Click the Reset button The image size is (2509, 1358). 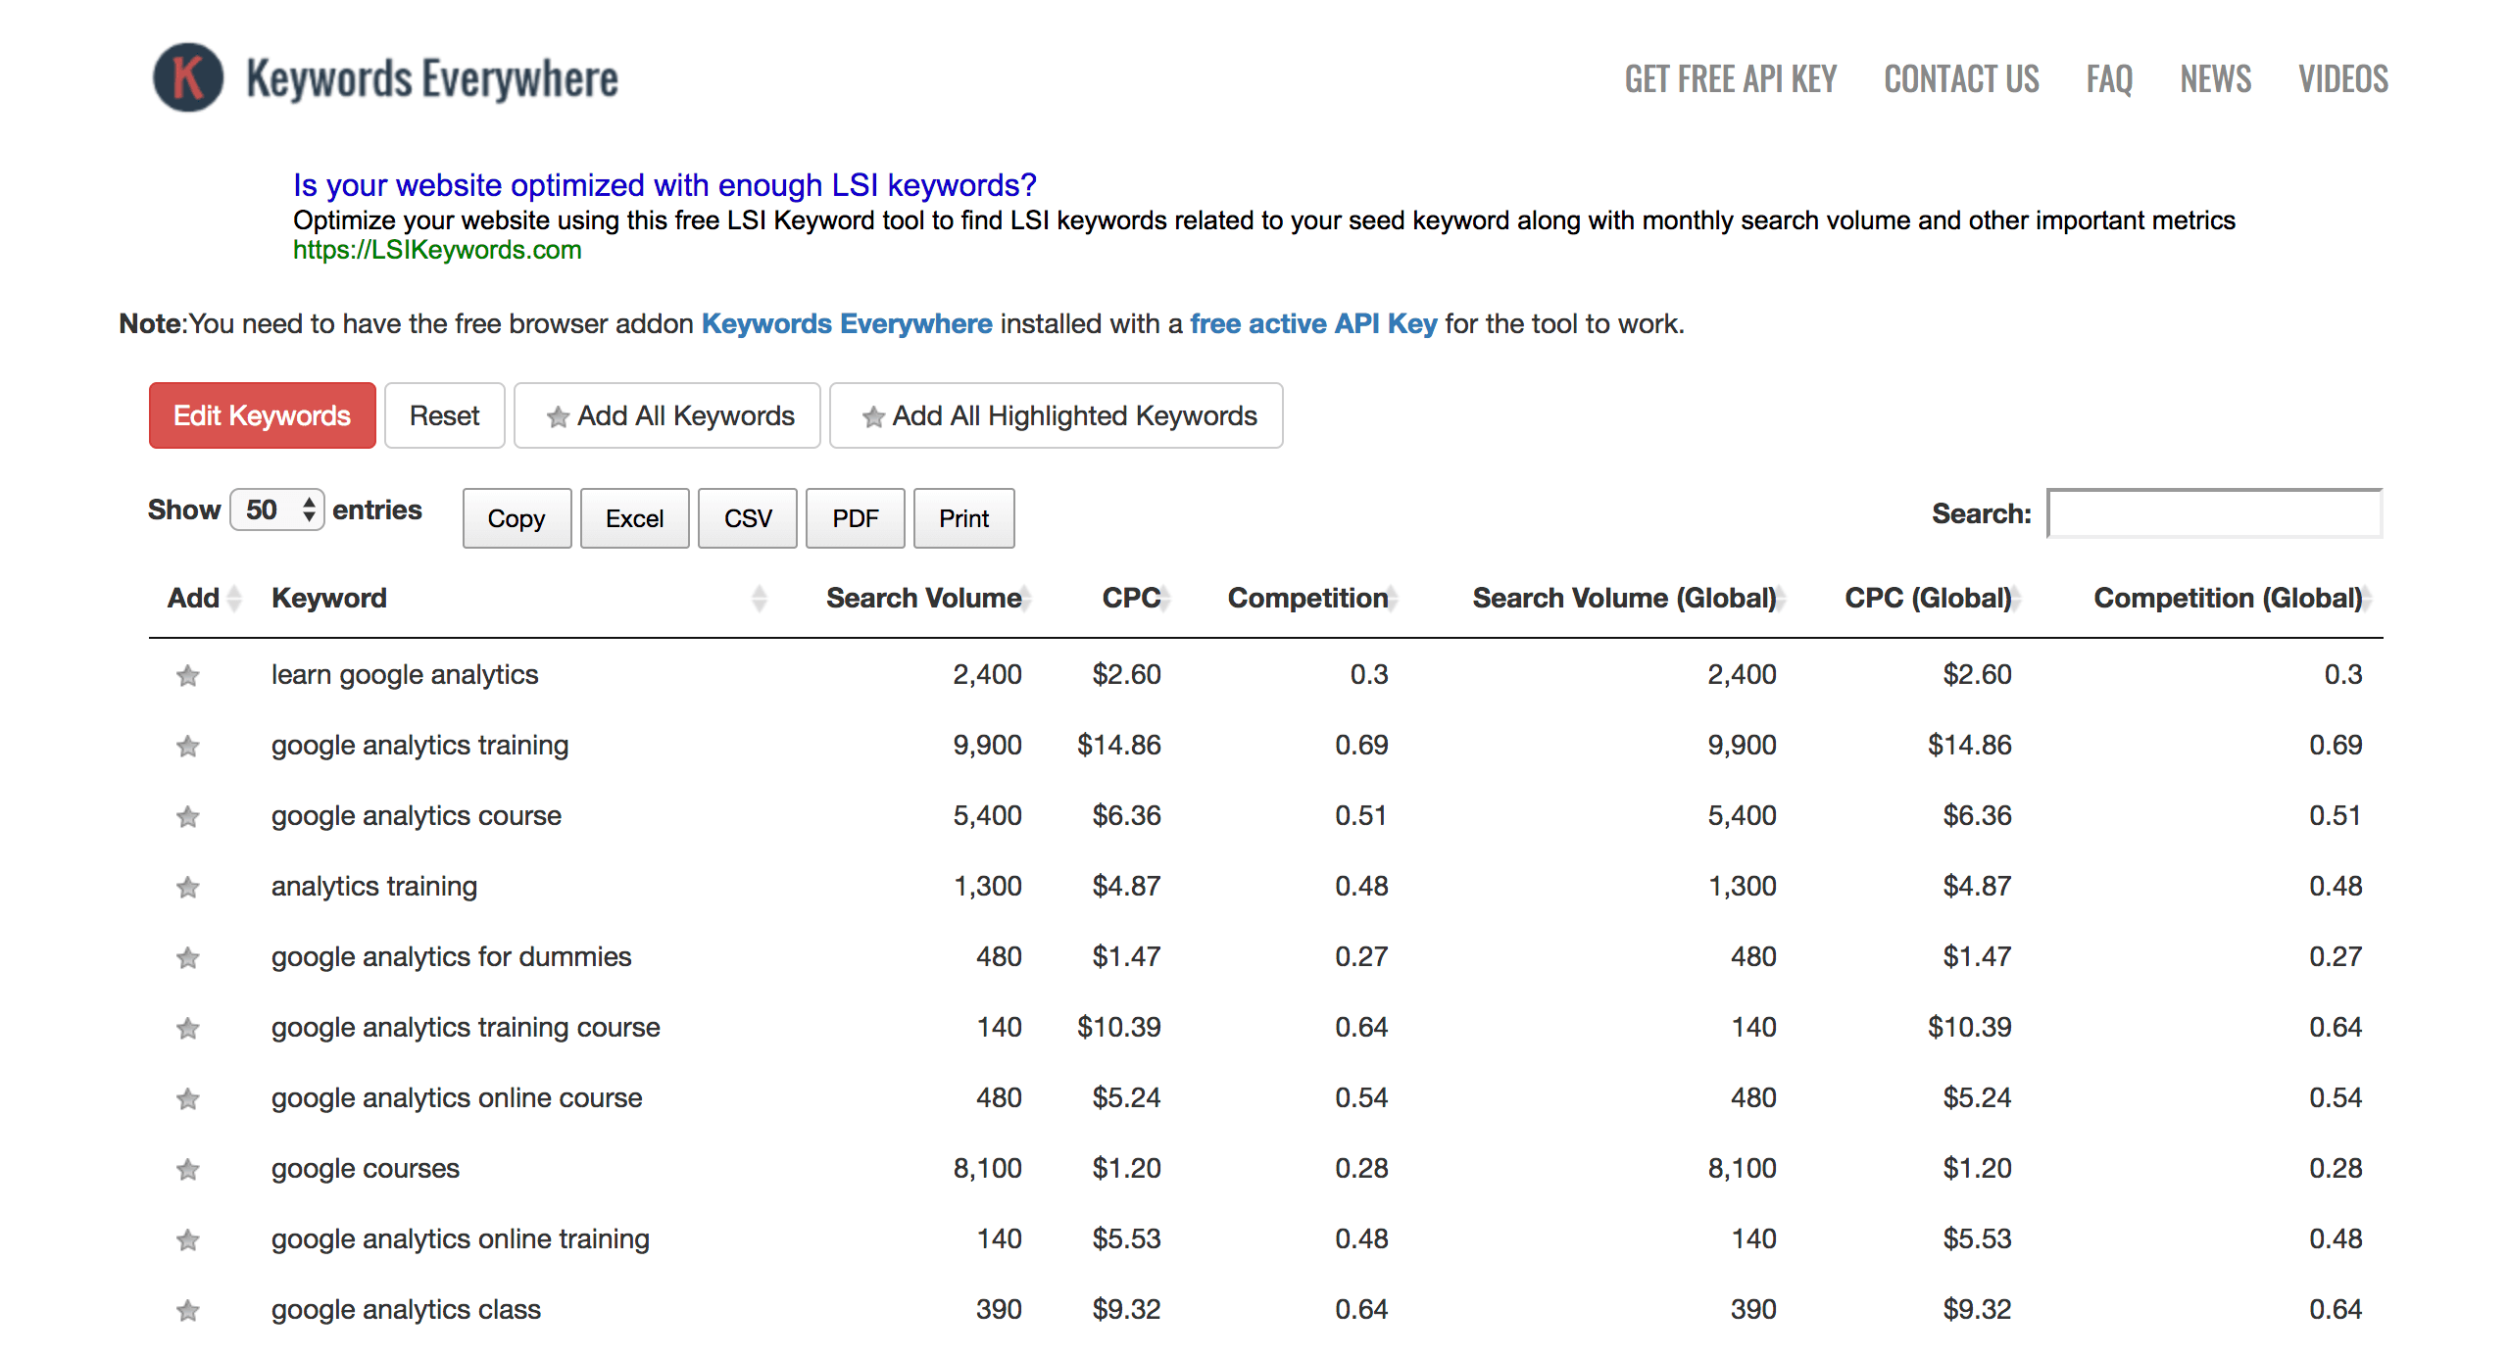pos(444,415)
